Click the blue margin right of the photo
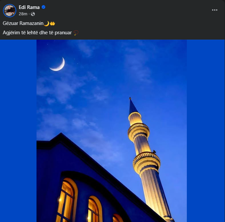This screenshot has width=225, height=222. [206, 133]
